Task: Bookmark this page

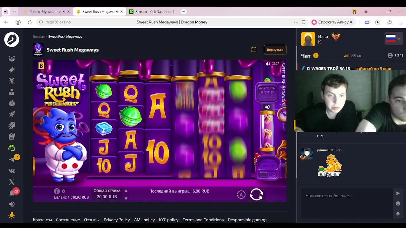Action: click(x=304, y=22)
